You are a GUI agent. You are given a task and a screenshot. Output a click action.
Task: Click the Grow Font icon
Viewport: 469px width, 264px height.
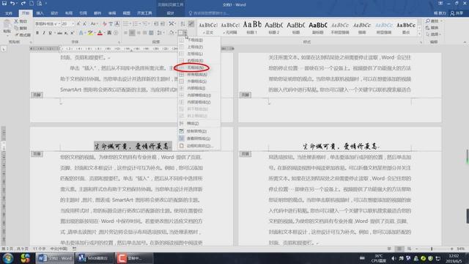pos(78,23)
